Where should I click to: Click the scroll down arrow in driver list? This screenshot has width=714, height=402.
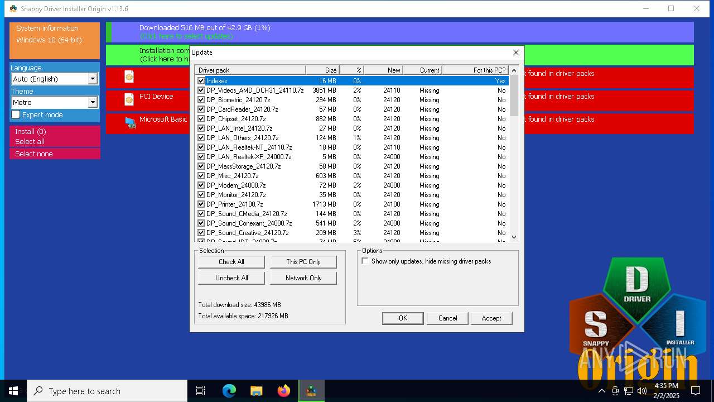tap(514, 237)
